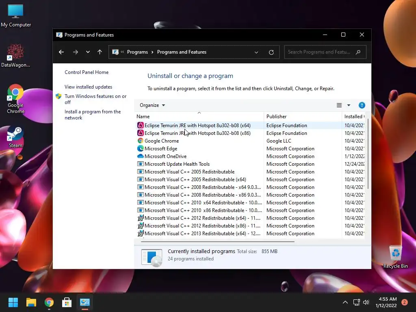Open My Computer desktop icon
Viewport: 416px width, 312px height.
(16, 16)
